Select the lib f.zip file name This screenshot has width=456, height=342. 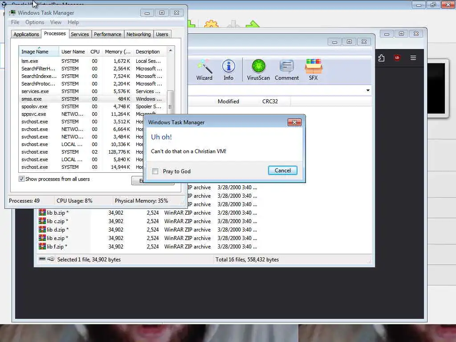click(x=57, y=247)
